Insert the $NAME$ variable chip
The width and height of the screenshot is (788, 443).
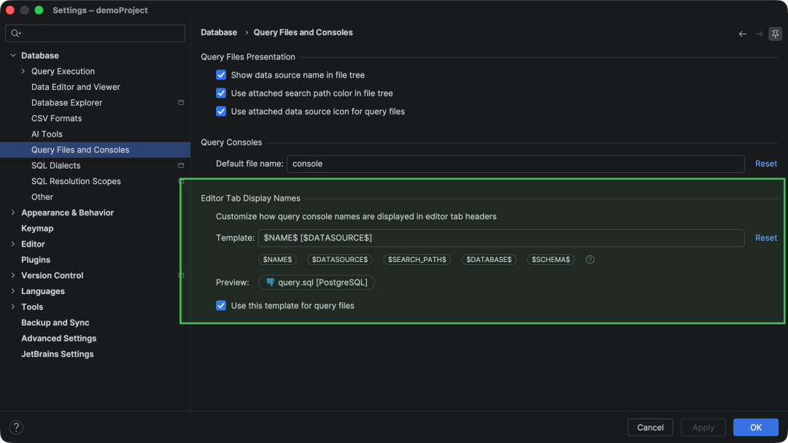[x=277, y=260]
